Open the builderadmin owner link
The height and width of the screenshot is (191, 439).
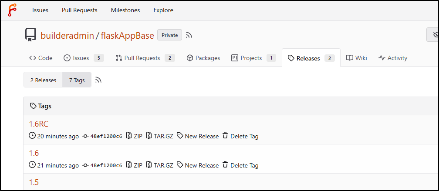click(x=67, y=35)
